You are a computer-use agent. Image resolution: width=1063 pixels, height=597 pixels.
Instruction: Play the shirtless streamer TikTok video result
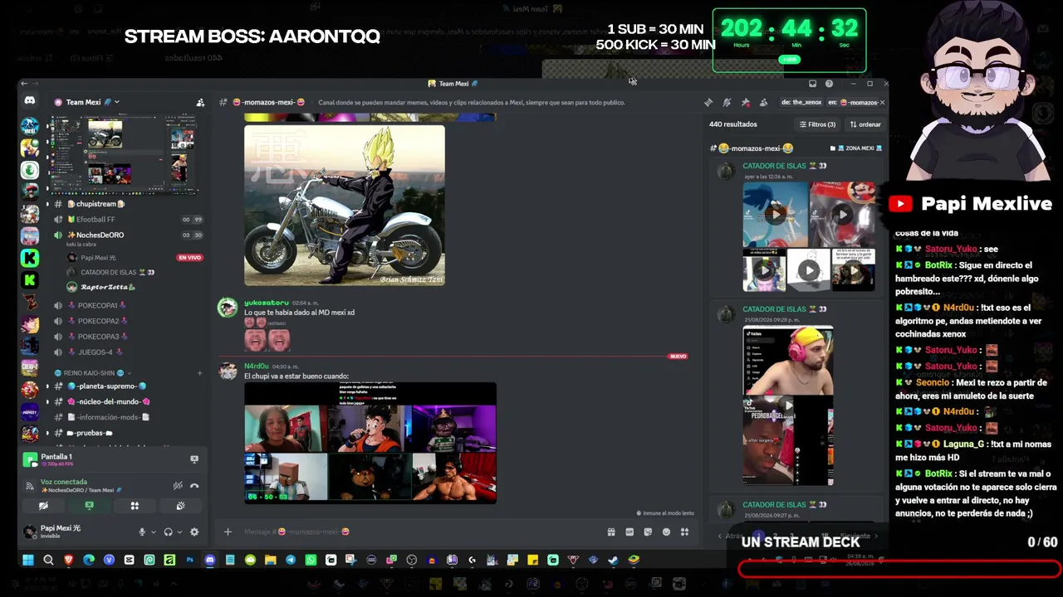coord(788,361)
